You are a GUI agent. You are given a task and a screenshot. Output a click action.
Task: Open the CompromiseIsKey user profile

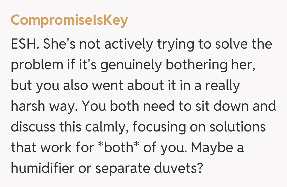pyautogui.click(x=69, y=20)
